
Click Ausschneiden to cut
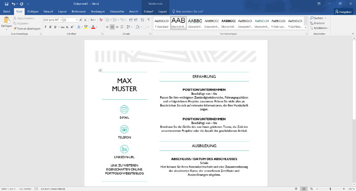tap(24, 18)
